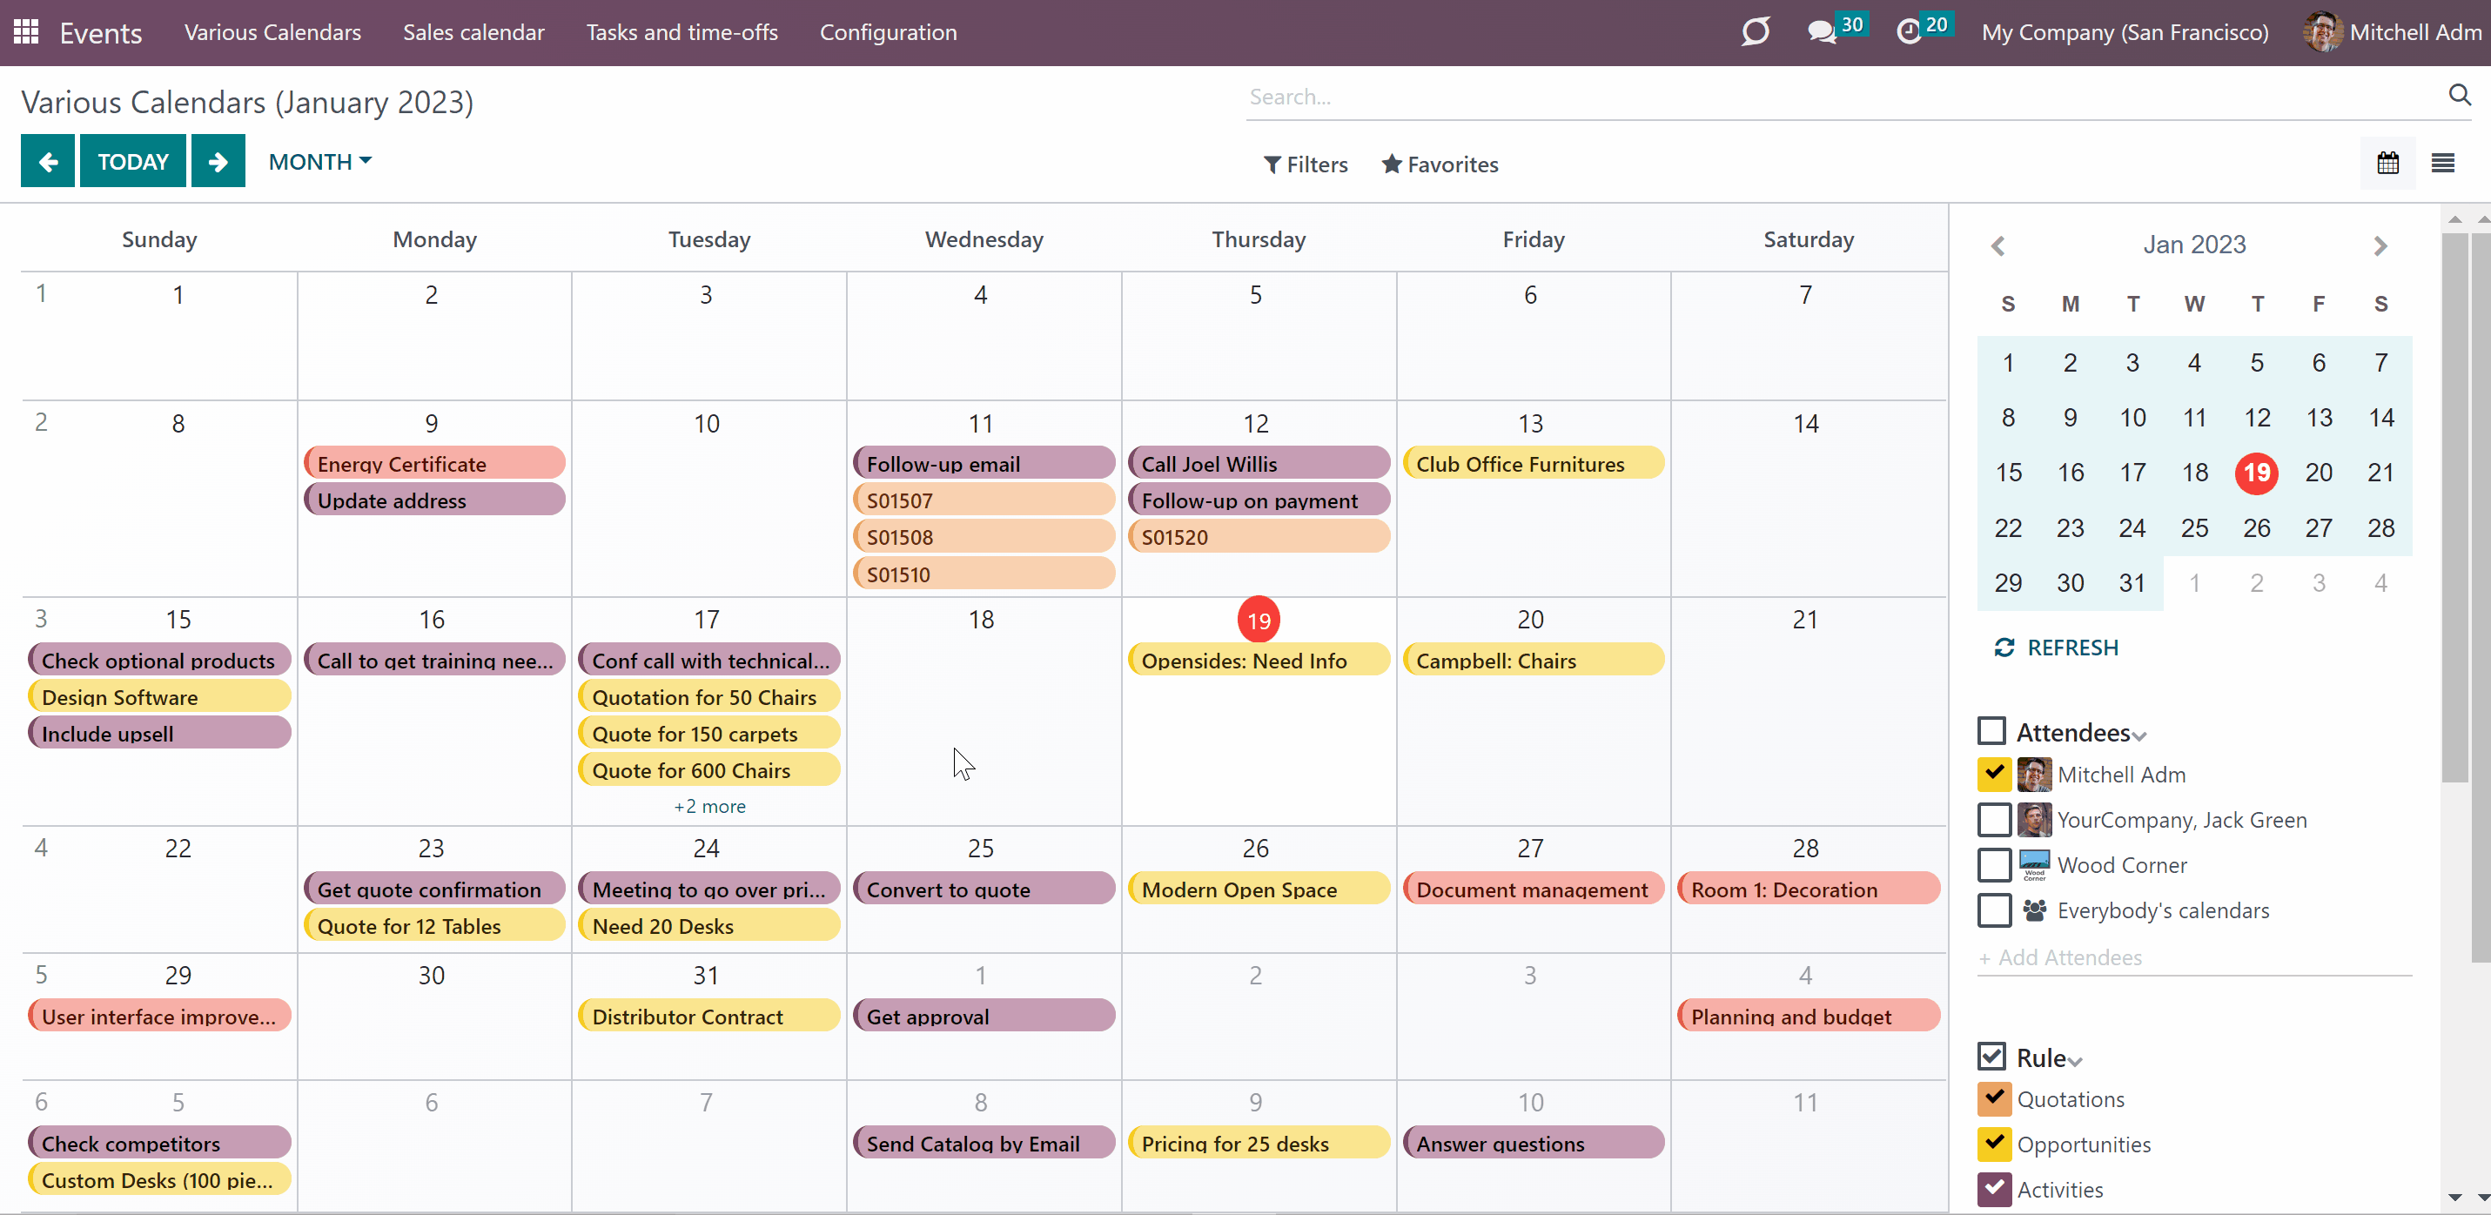The width and height of the screenshot is (2491, 1215).
Task: Open activities clock with 20 pending
Action: click(x=1923, y=30)
